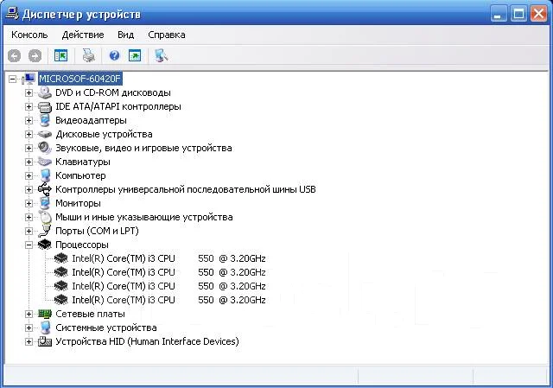Expand Мыши и иные указывающие устройства
Viewport: 553px width, 388px height.
(x=29, y=217)
